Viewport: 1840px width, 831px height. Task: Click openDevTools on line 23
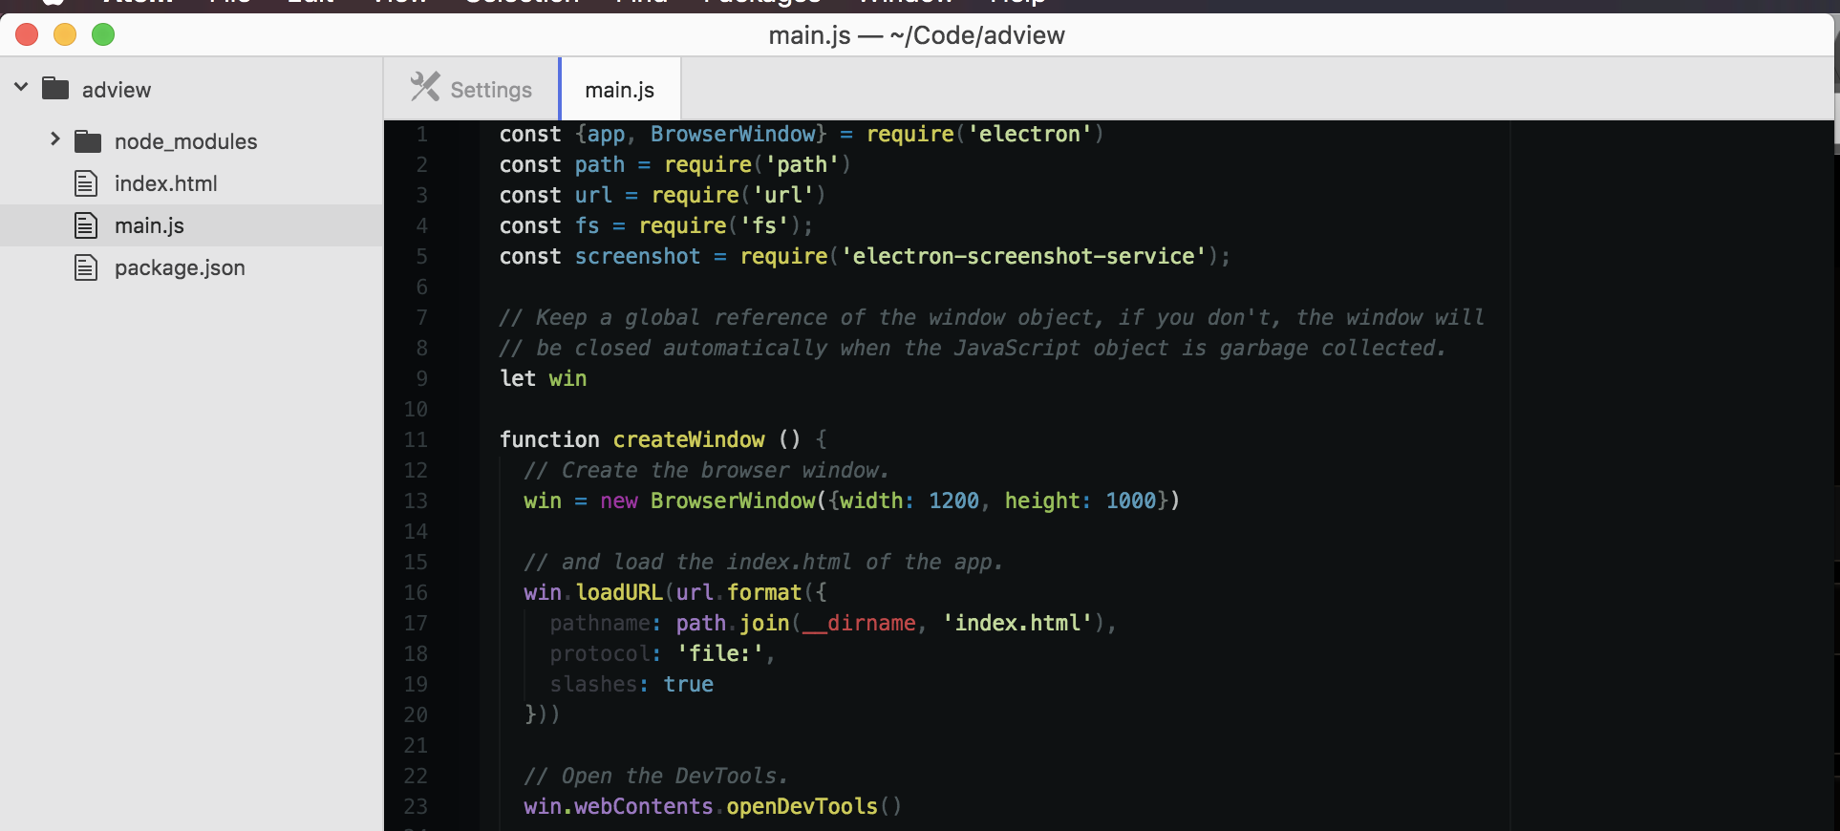(x=802, y=806)
